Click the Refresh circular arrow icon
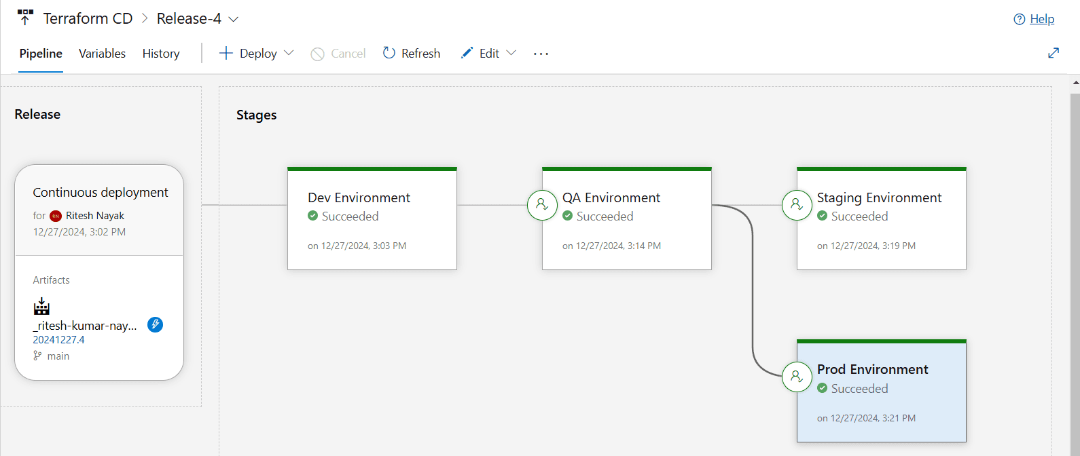Viewport: 1080px width, 456px height. [389, 53]
